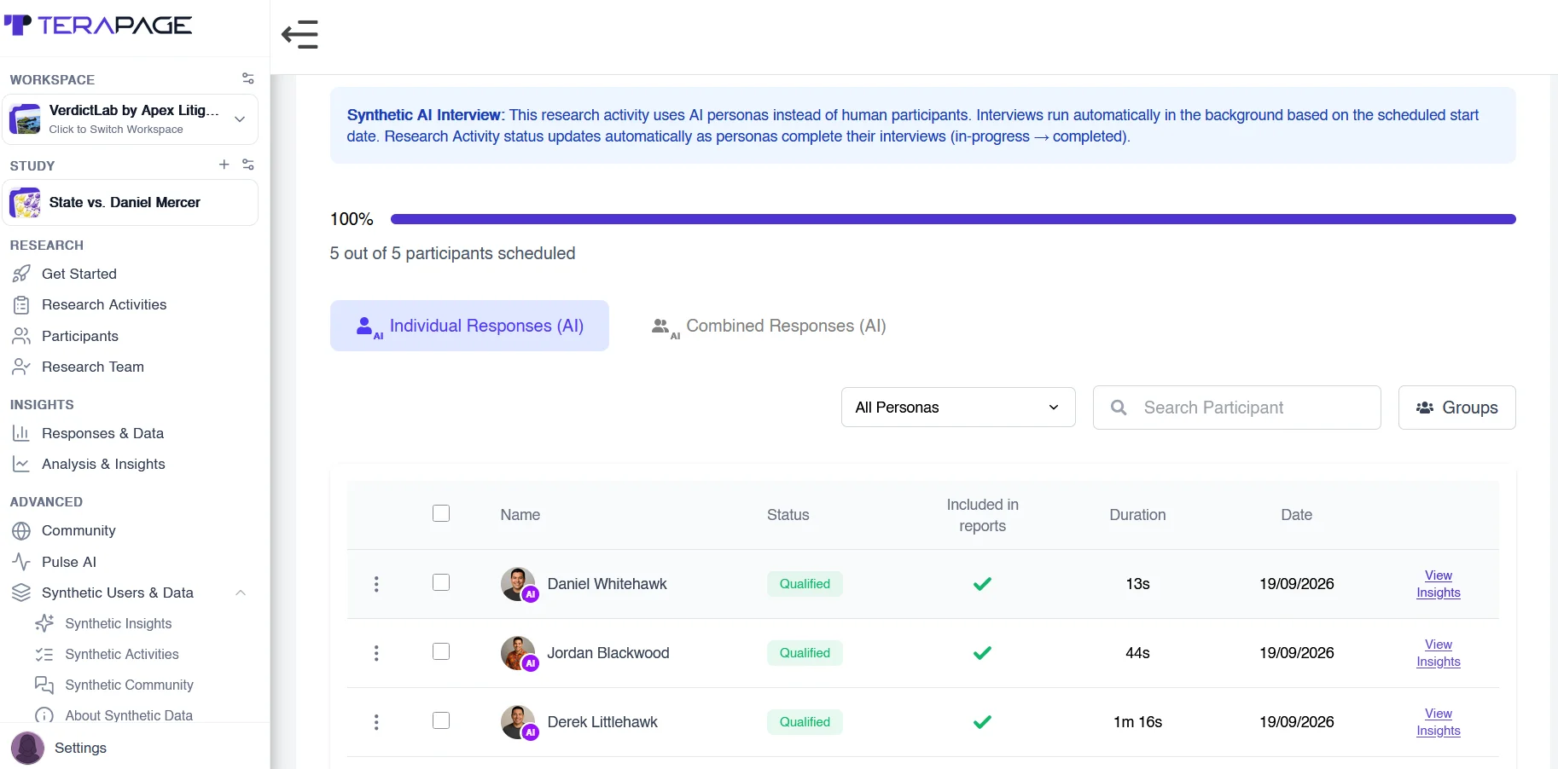Screen dimensions: 1558x769
Task: Click the Community globe icon
Action: point(21,530)
